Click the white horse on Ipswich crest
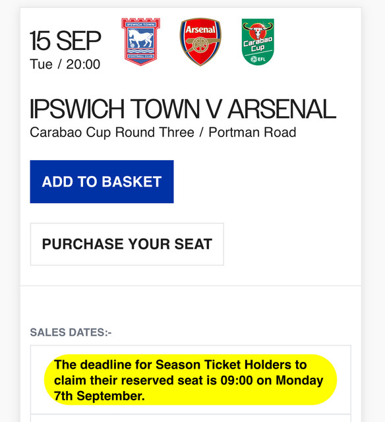The width and height of the screenshot is (385, 422). click(140, 38)
